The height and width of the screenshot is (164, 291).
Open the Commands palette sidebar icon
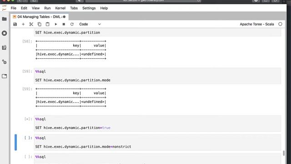click(x=4, y=47)
